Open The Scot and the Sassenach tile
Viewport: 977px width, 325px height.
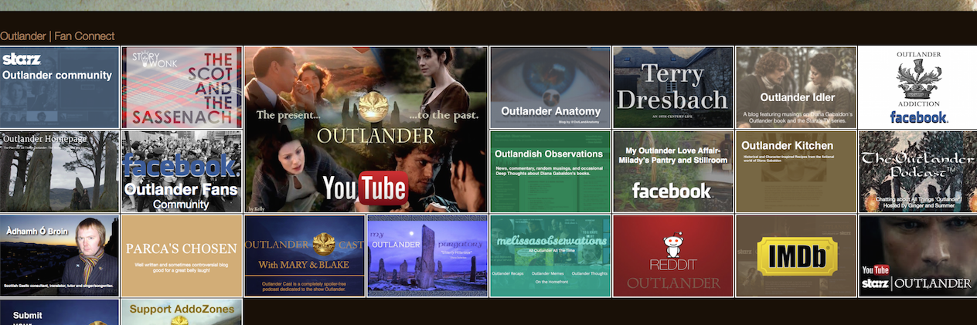point(182,87)
